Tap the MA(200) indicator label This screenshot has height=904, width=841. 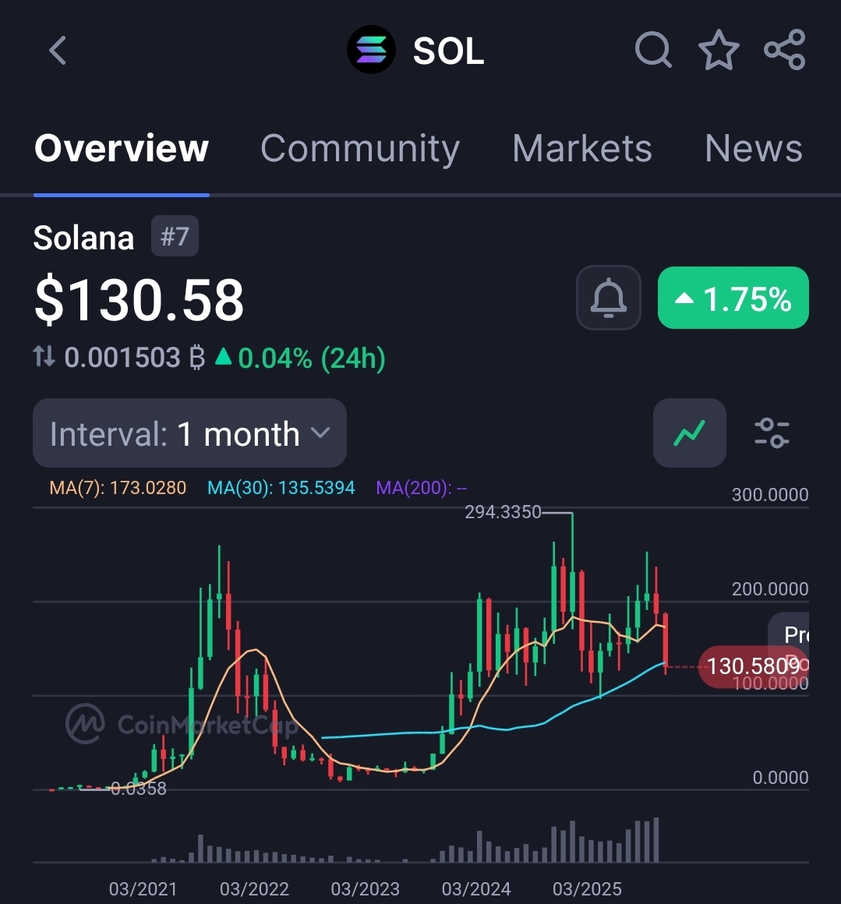[422, 488]
